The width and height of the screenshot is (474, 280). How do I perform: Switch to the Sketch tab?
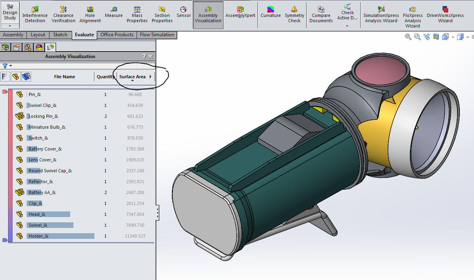(60, 35)
